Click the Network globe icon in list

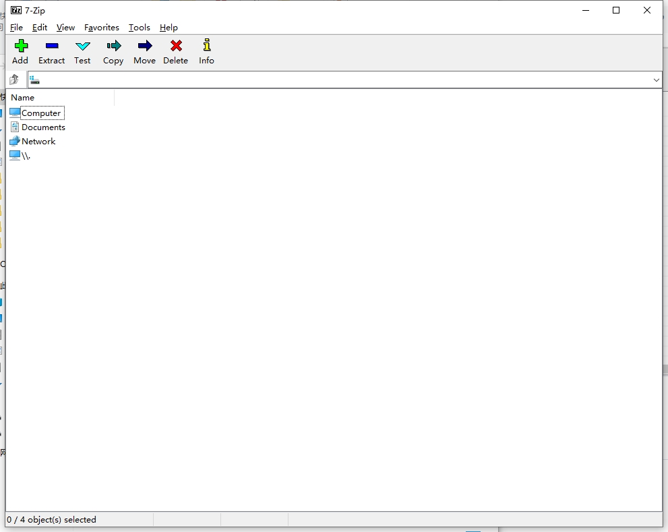click(15, 141)
